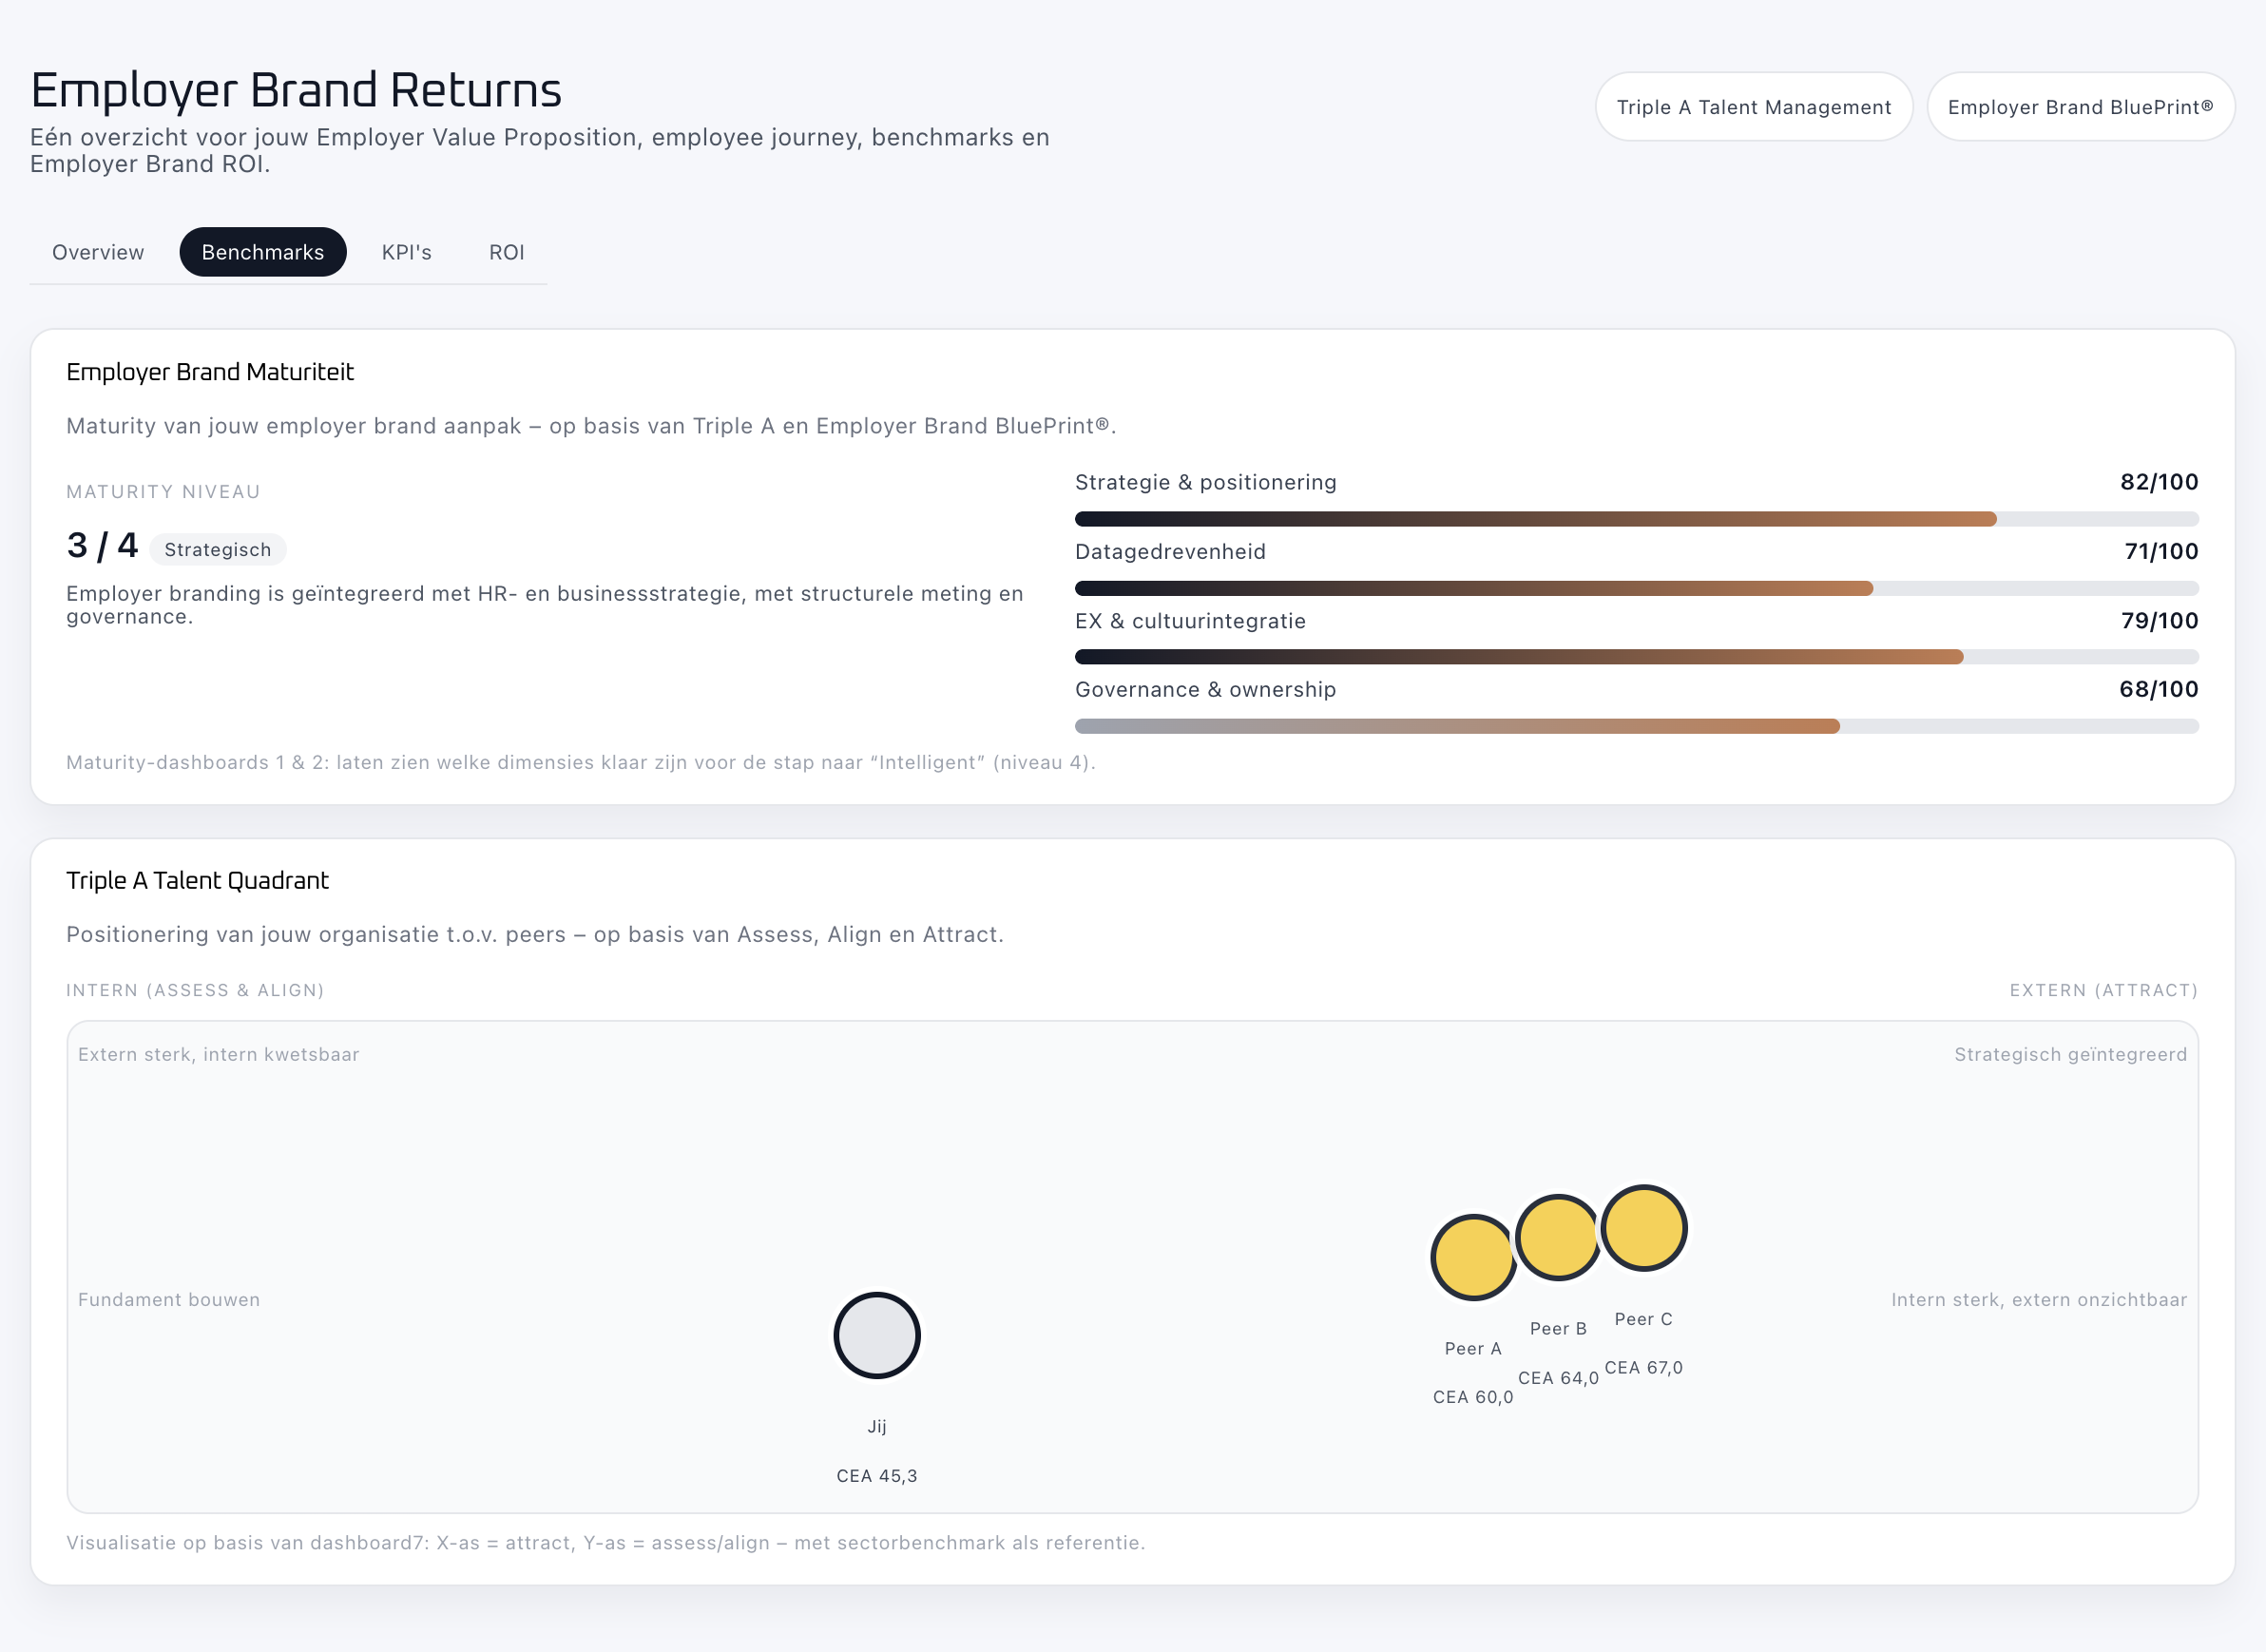
Task: Click the Strategie & positionering progress bar
Action: point(1636,519)
